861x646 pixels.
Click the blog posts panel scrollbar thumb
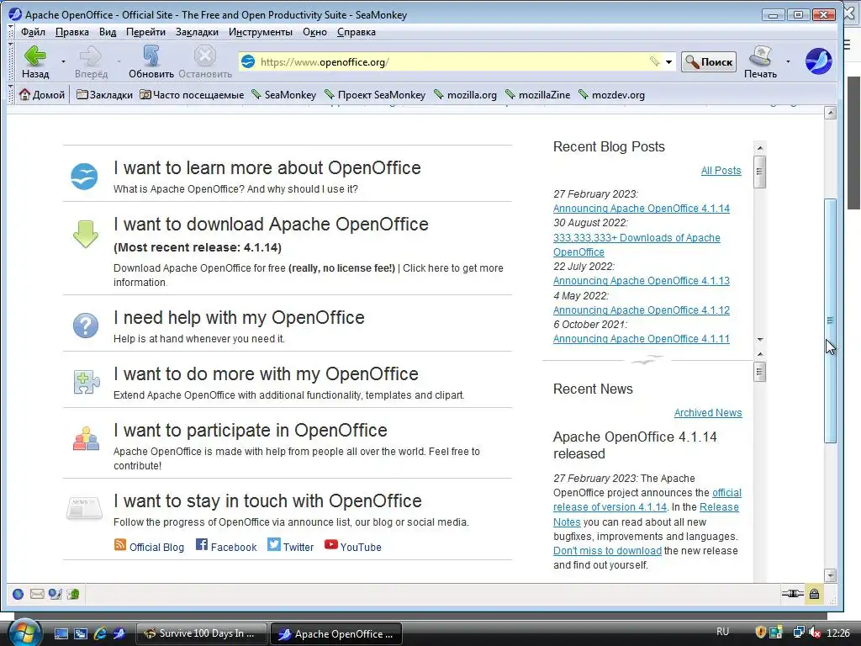point(759,172)
